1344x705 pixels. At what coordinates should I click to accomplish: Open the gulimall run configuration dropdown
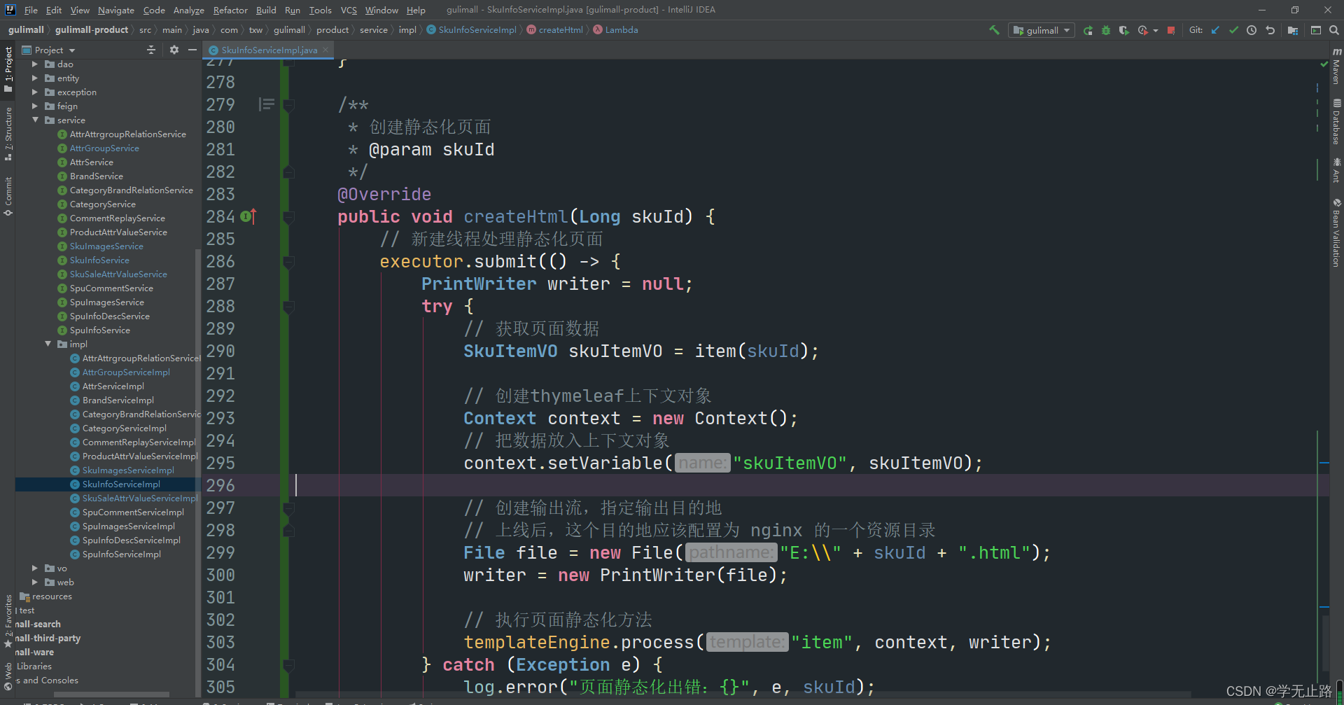(x=1042, y=30)
